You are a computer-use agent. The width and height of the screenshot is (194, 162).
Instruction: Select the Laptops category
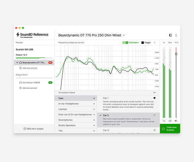coord(75,109)
